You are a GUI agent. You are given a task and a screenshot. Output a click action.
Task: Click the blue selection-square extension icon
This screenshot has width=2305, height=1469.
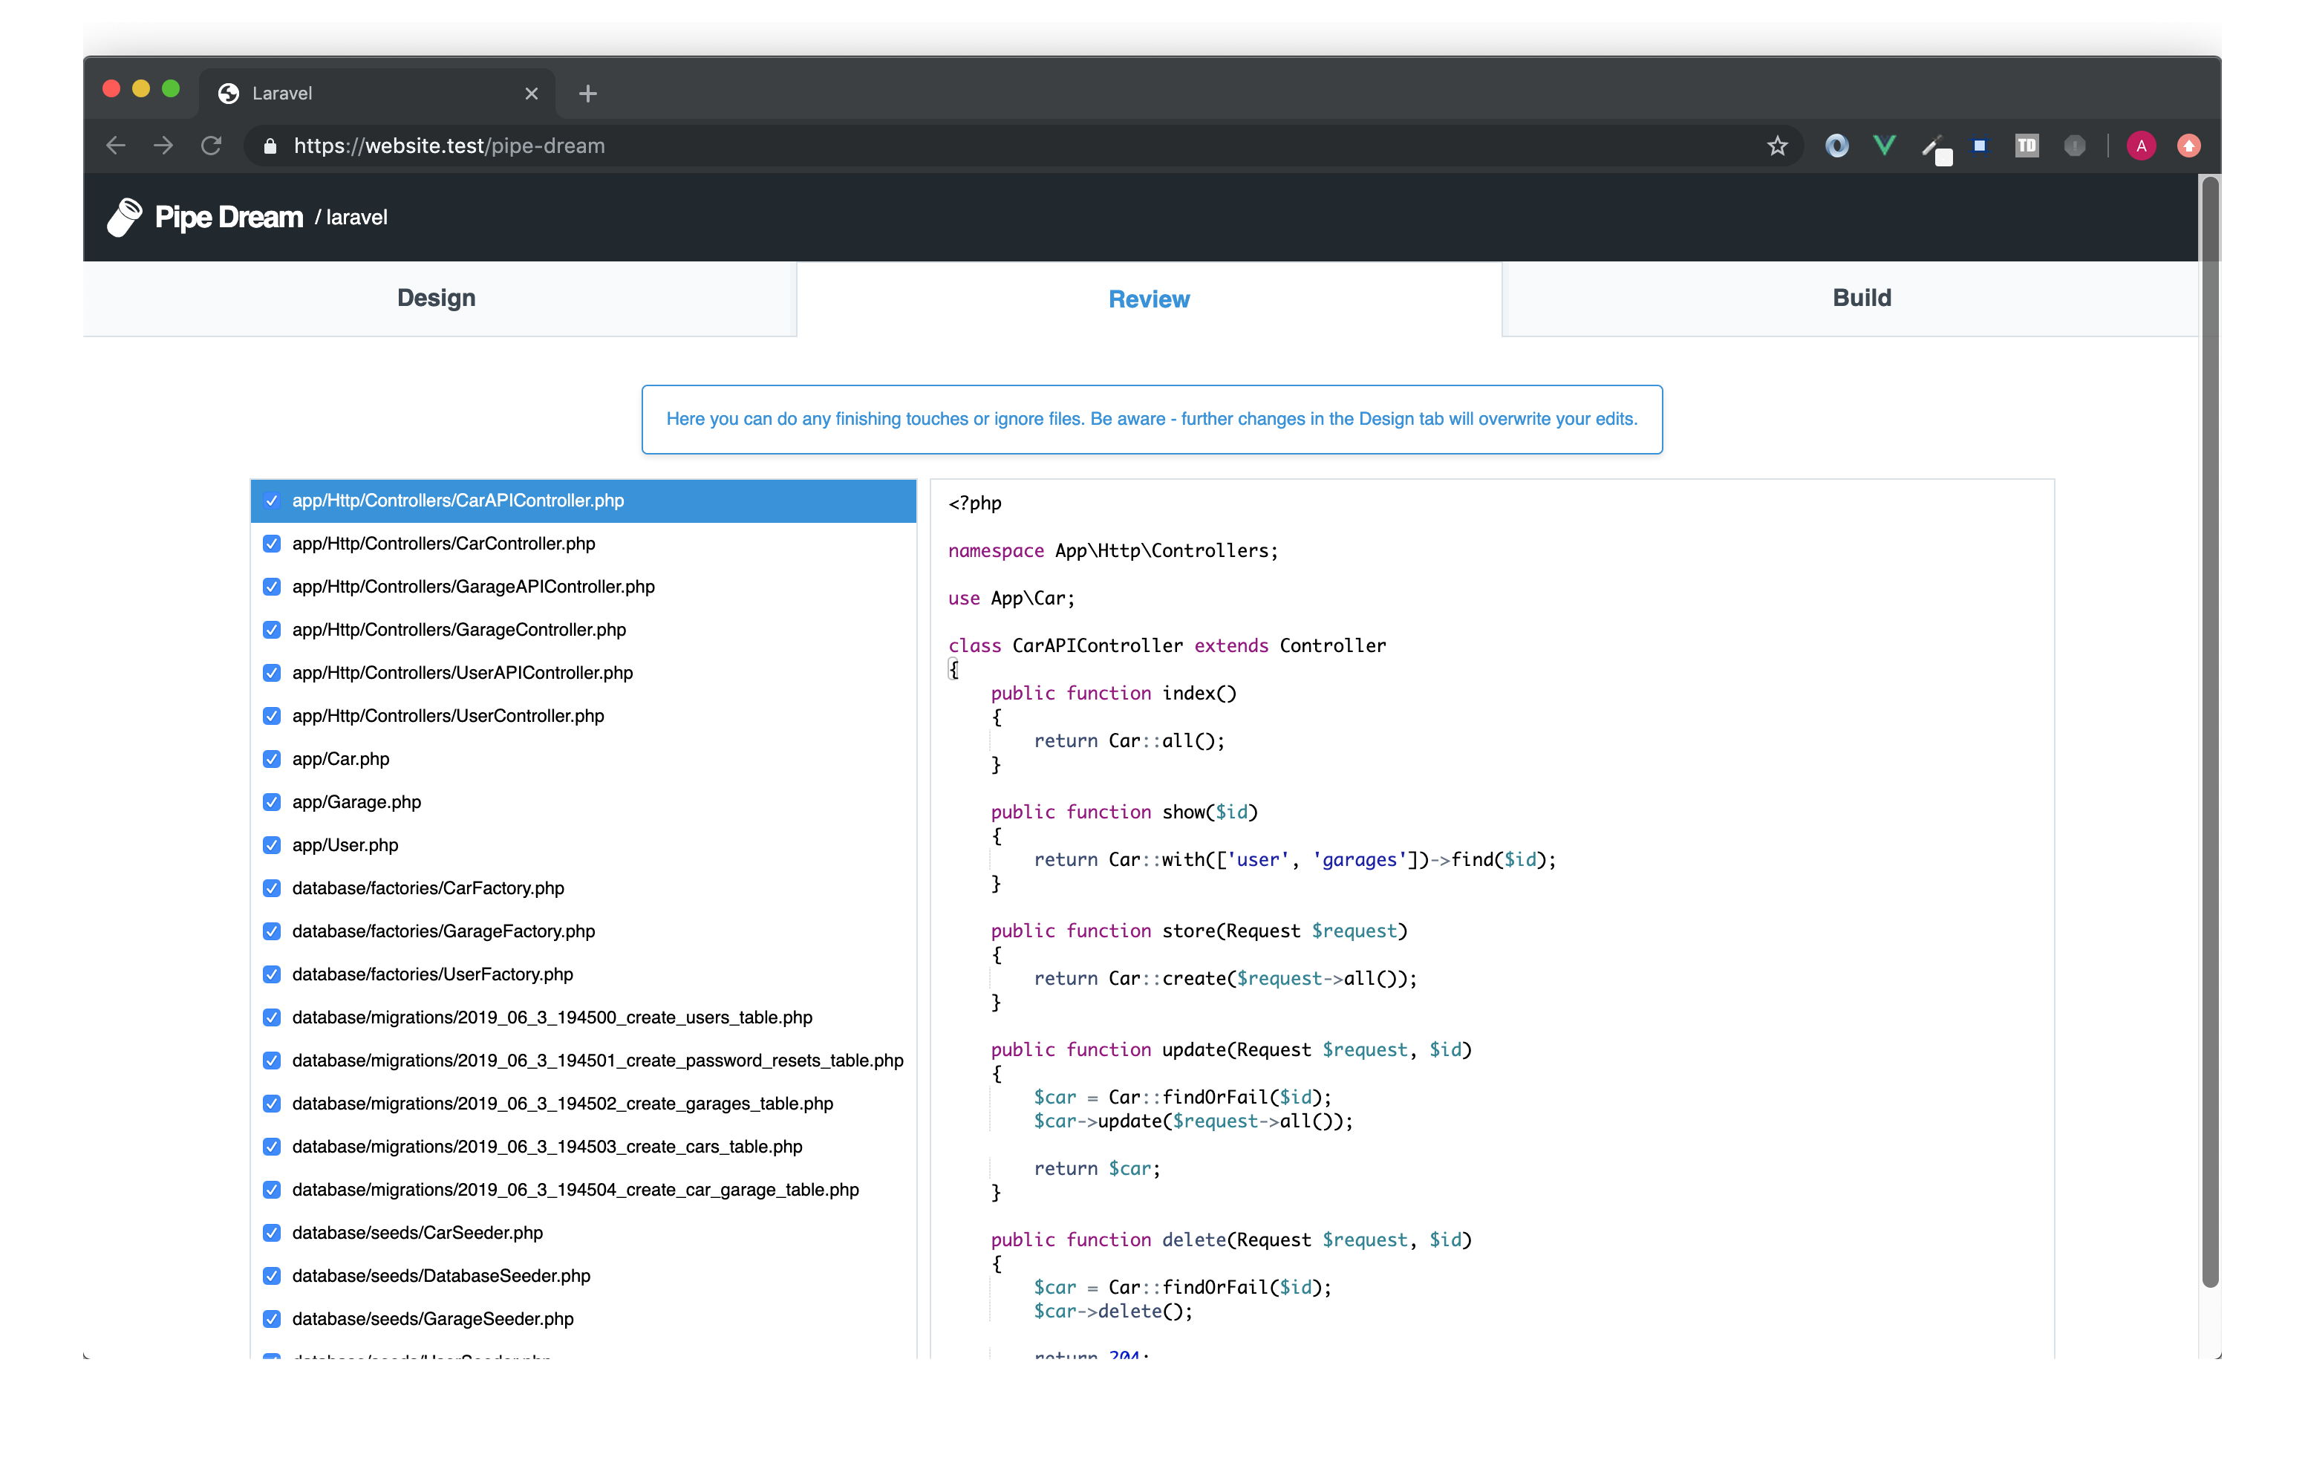click(x=1980, y=146)
